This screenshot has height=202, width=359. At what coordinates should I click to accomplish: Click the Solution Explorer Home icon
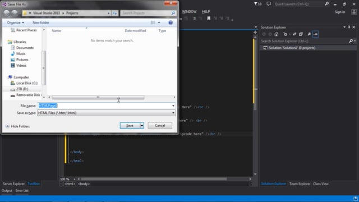tap(277, 34)
